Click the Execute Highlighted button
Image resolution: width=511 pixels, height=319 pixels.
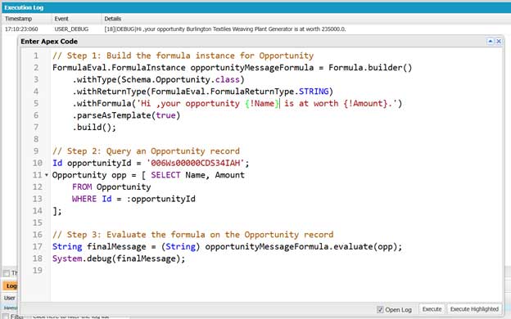(474, 309)
